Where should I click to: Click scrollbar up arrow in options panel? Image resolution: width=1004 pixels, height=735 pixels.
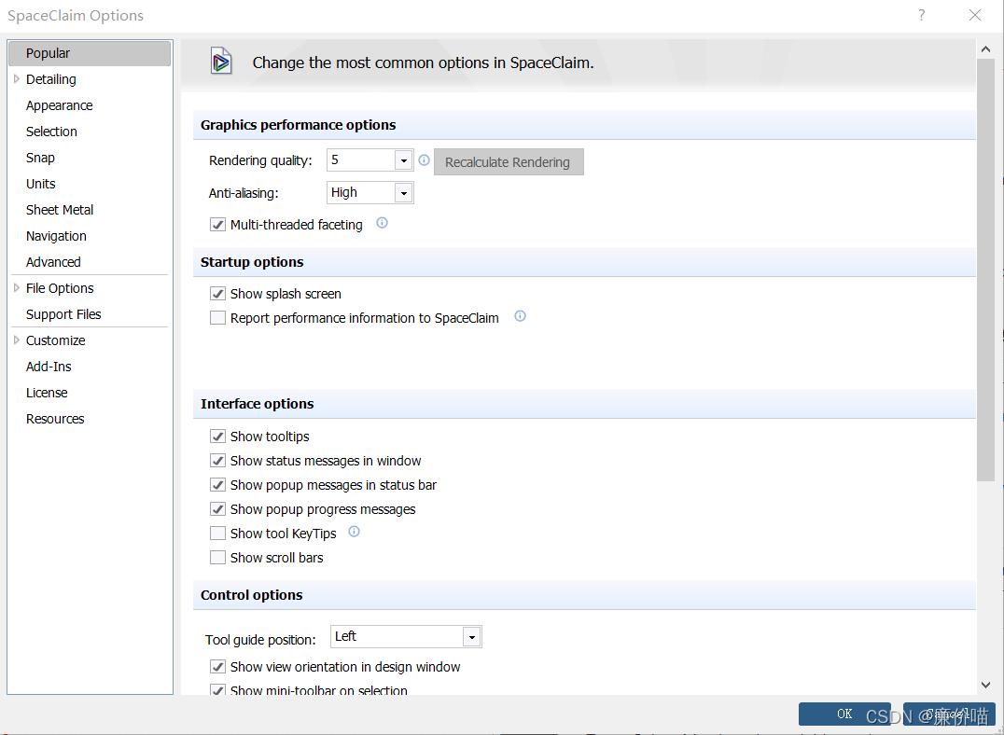pyautogui.click(x=986, y=49)
